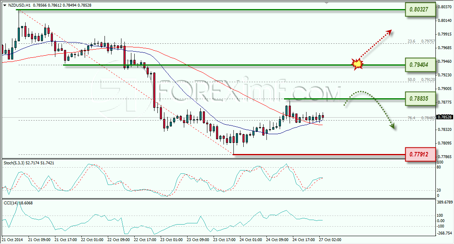The height and width of the screenshot is (244, 454).
Task: Select the 0.79404 resistance level label
Action: pos(420,65)
